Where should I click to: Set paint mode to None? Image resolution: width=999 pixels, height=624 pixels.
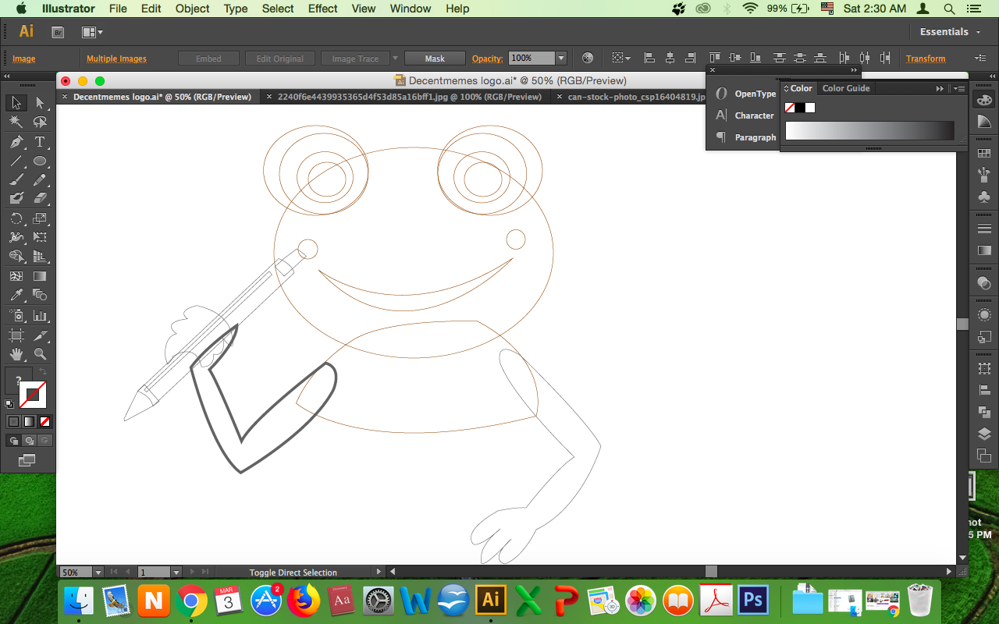[45, 421]
